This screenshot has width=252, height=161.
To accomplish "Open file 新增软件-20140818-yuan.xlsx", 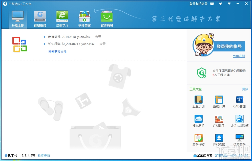I will click(69, 37).
